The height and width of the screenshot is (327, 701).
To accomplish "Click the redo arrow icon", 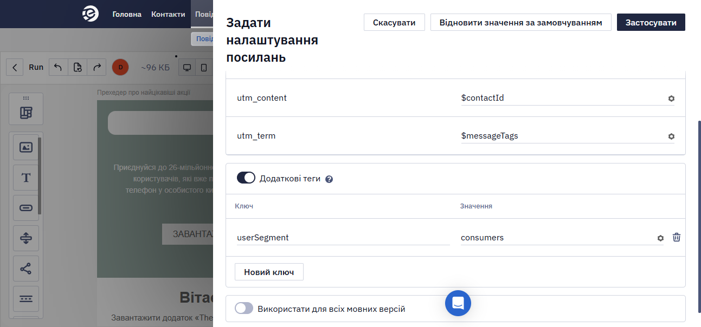I will tap(97, 68).
